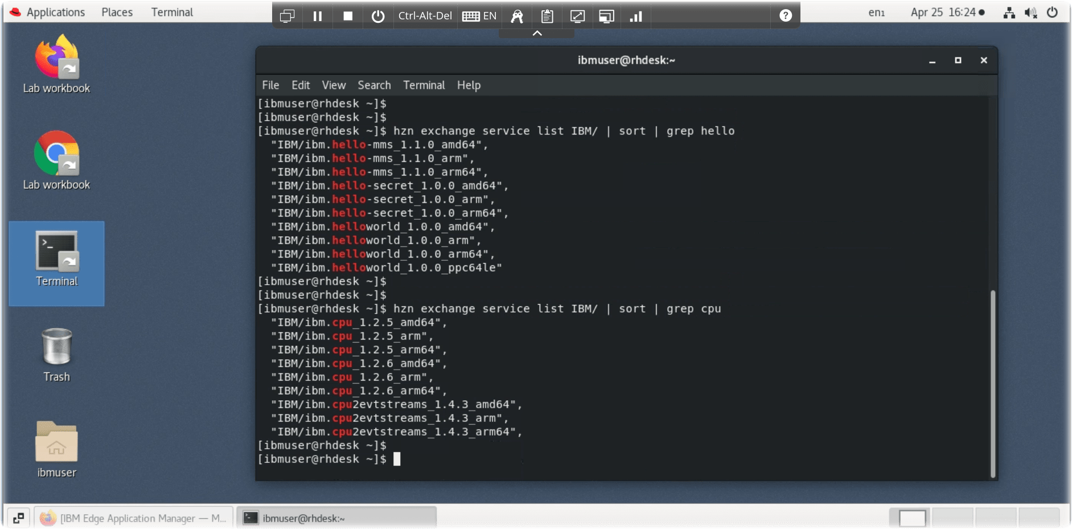Viewport: 1072px width, 529px height.
Task: Click the terminal vertical scrollbar
Action: click(993, 383)
